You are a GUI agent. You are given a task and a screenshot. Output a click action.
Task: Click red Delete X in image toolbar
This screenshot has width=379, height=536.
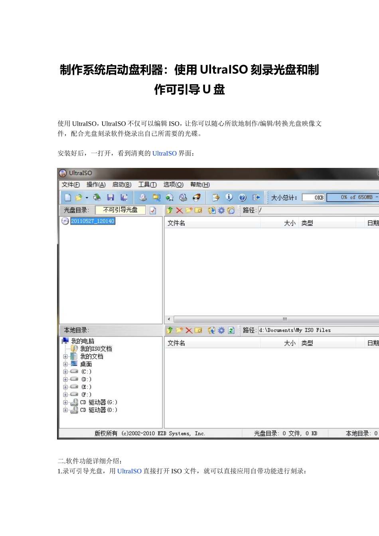coord(180,210)
